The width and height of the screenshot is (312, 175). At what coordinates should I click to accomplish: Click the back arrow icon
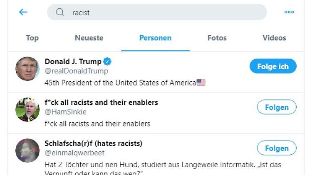(23, 12)
